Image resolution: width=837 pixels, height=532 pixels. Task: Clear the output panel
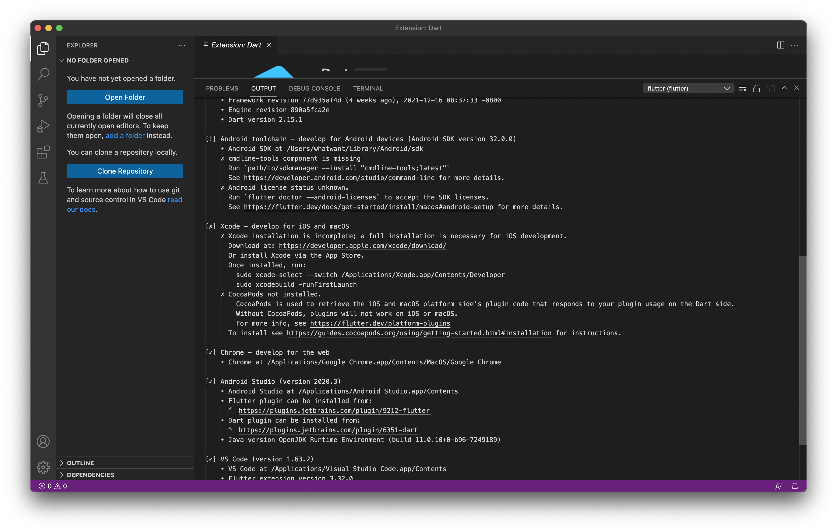742,88
